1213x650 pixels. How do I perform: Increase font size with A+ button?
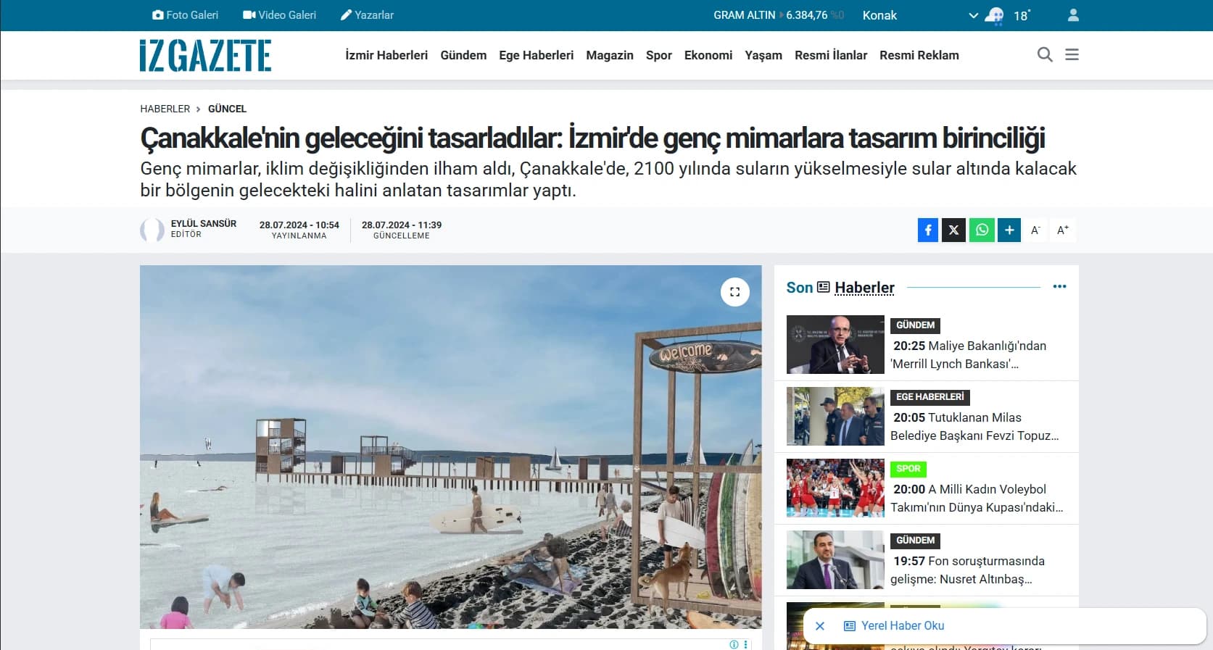[x=1063, y=230]
